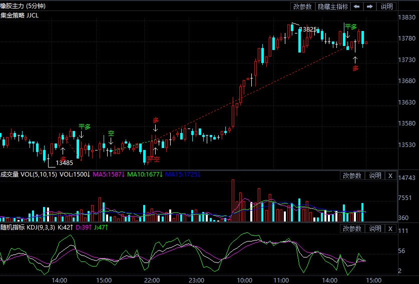This screenshot has width=419, height=284.
Task: Close the volume VOL indicator panel
Action: click(390, 175)
